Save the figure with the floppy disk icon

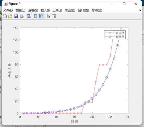(16, 16)
